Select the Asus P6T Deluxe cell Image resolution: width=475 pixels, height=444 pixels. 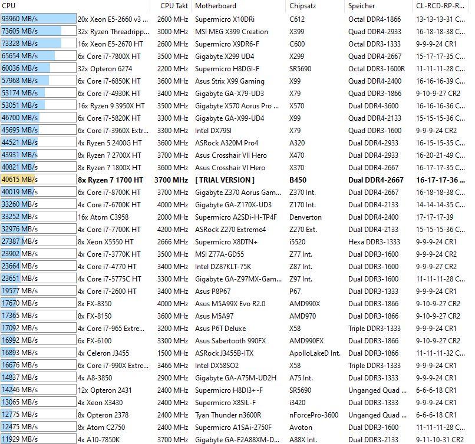[220, 329]
